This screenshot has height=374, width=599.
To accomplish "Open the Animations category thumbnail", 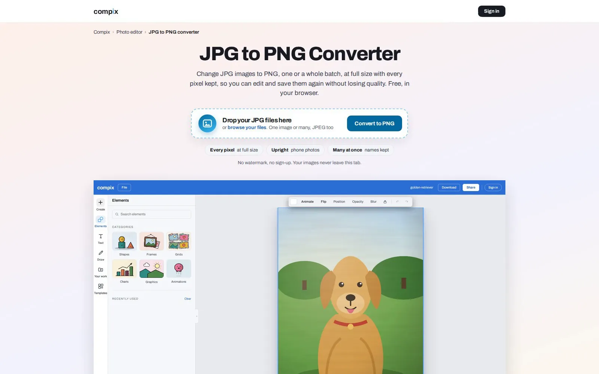I will 179,269.
